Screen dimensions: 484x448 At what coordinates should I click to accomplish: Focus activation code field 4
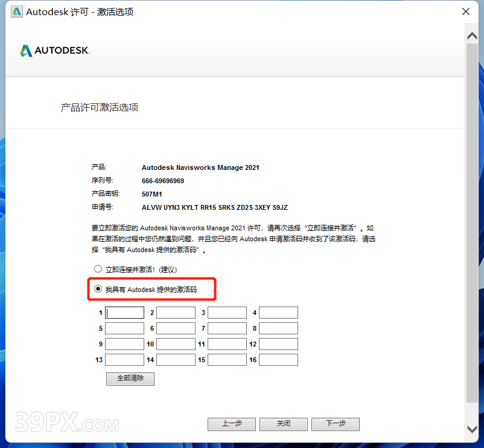(x=278, y=313)
